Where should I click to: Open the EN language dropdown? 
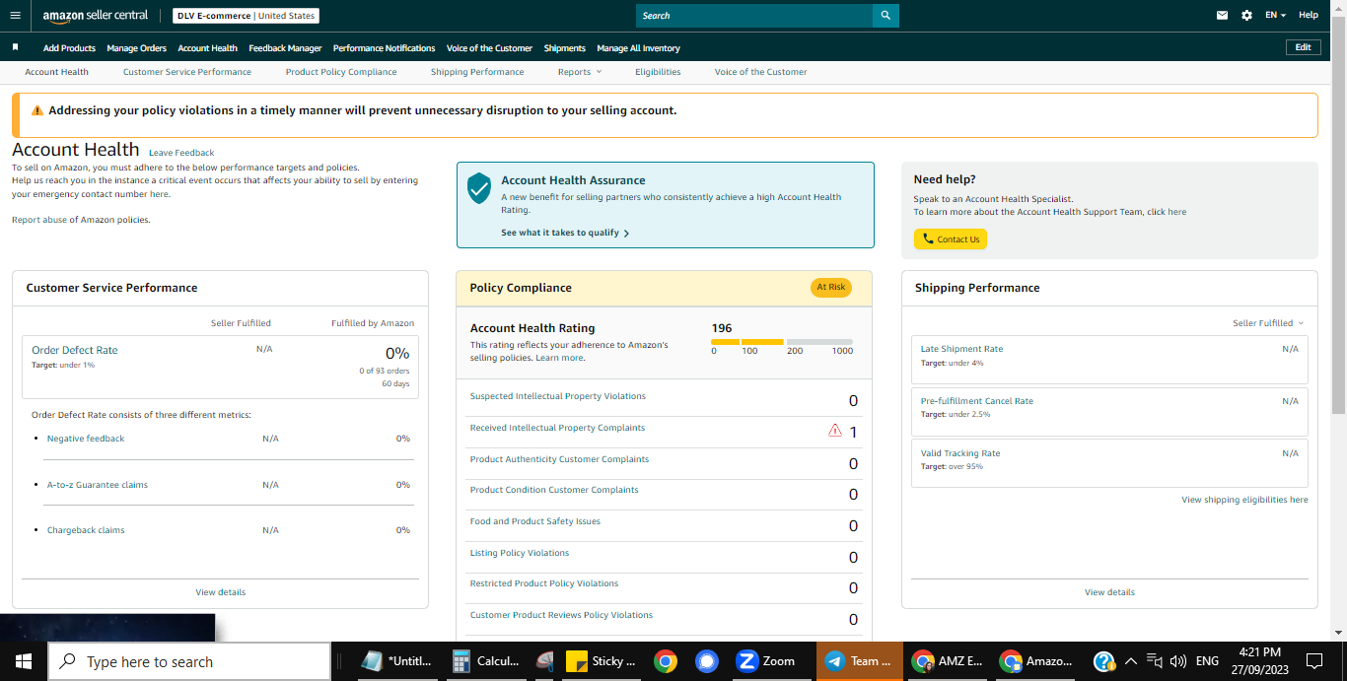pos(1275,16)
